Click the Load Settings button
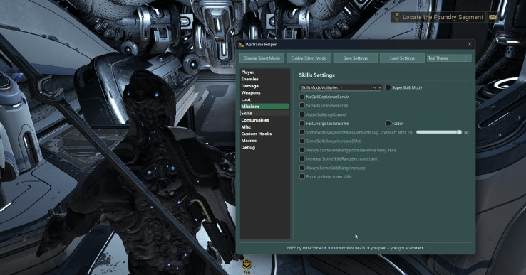The image size is (526, 275). 402,58
